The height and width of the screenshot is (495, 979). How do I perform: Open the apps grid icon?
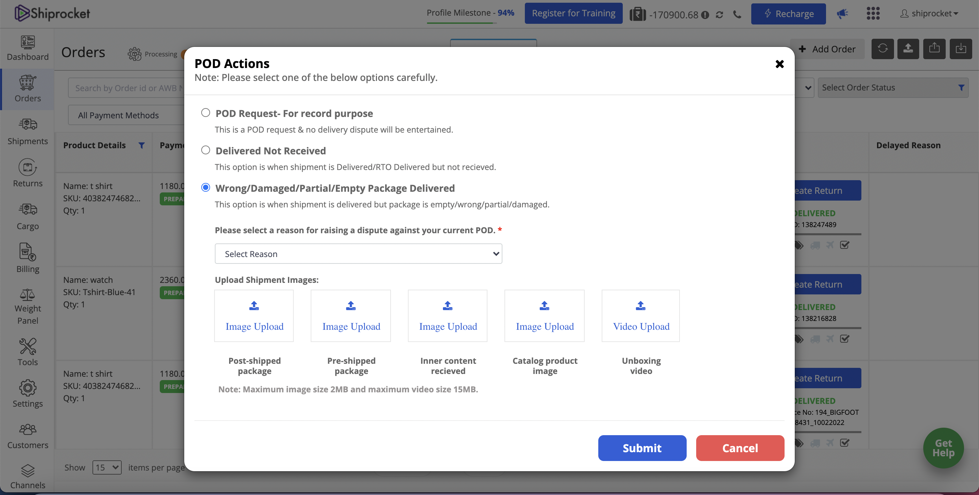[x=873, y=14]
